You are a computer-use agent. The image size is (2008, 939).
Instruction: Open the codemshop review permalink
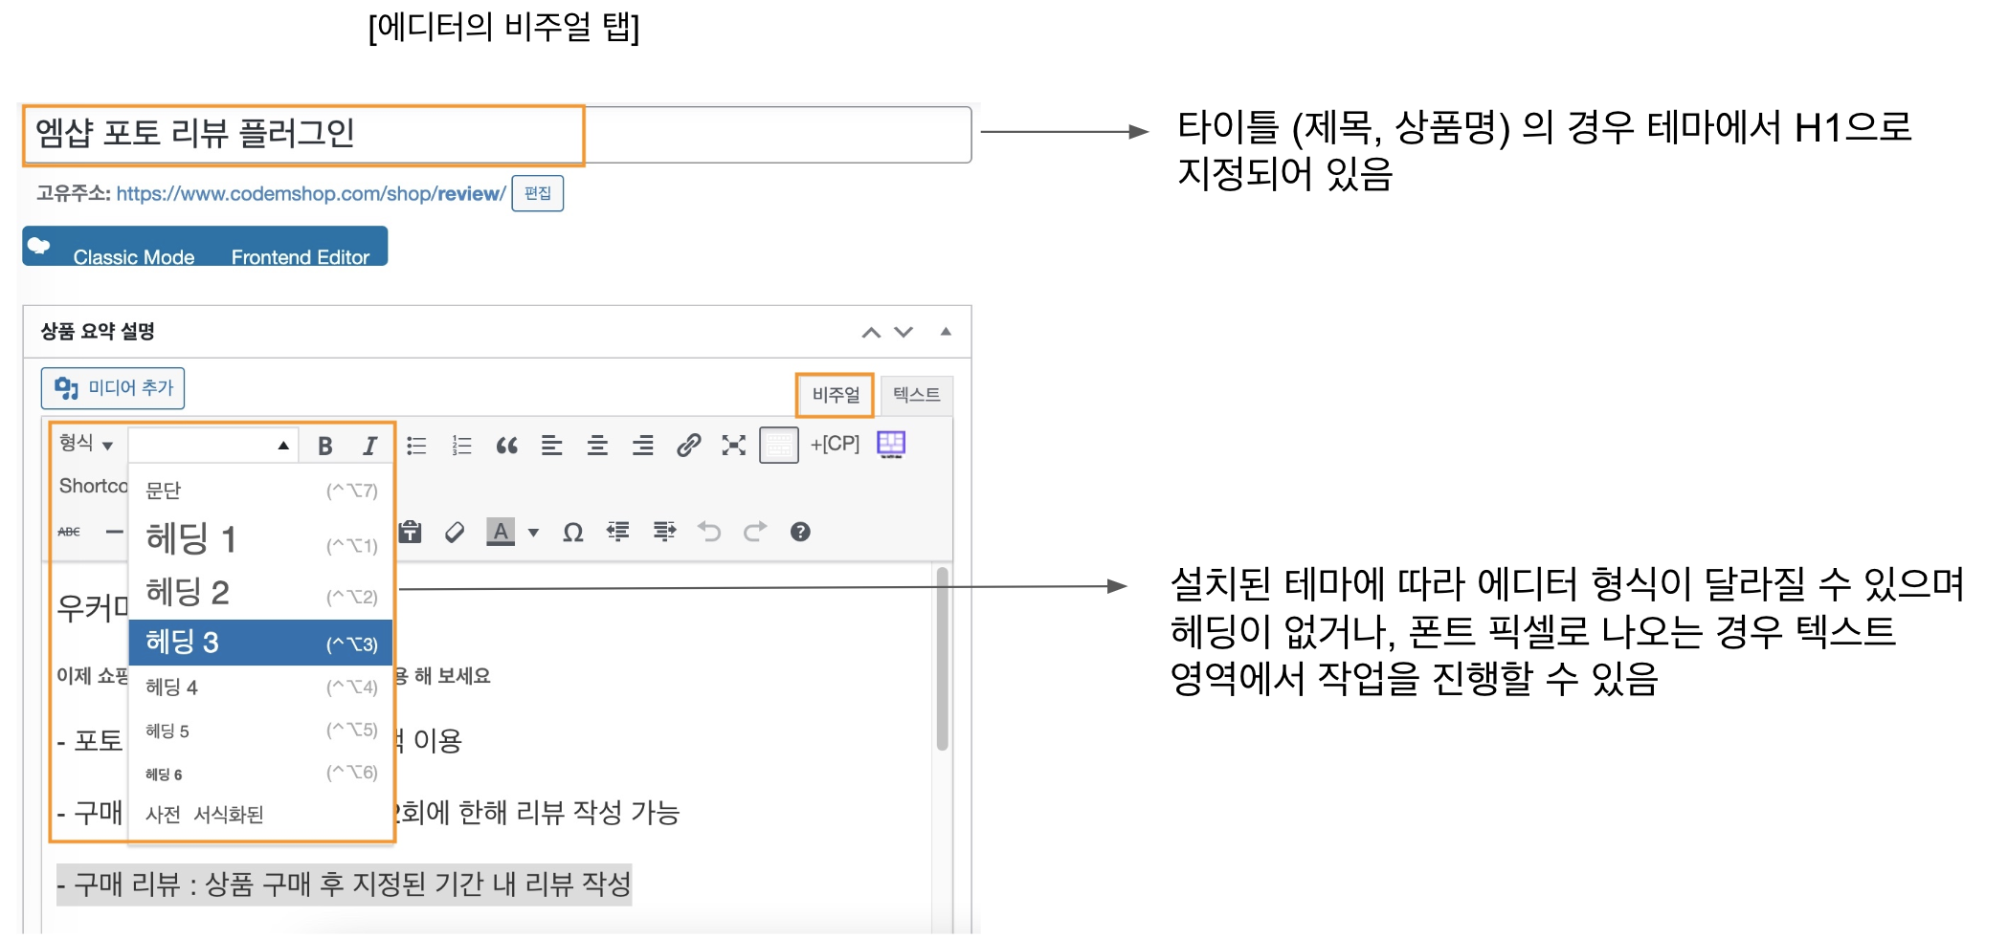pyautogui.click(x=306, y=194)
